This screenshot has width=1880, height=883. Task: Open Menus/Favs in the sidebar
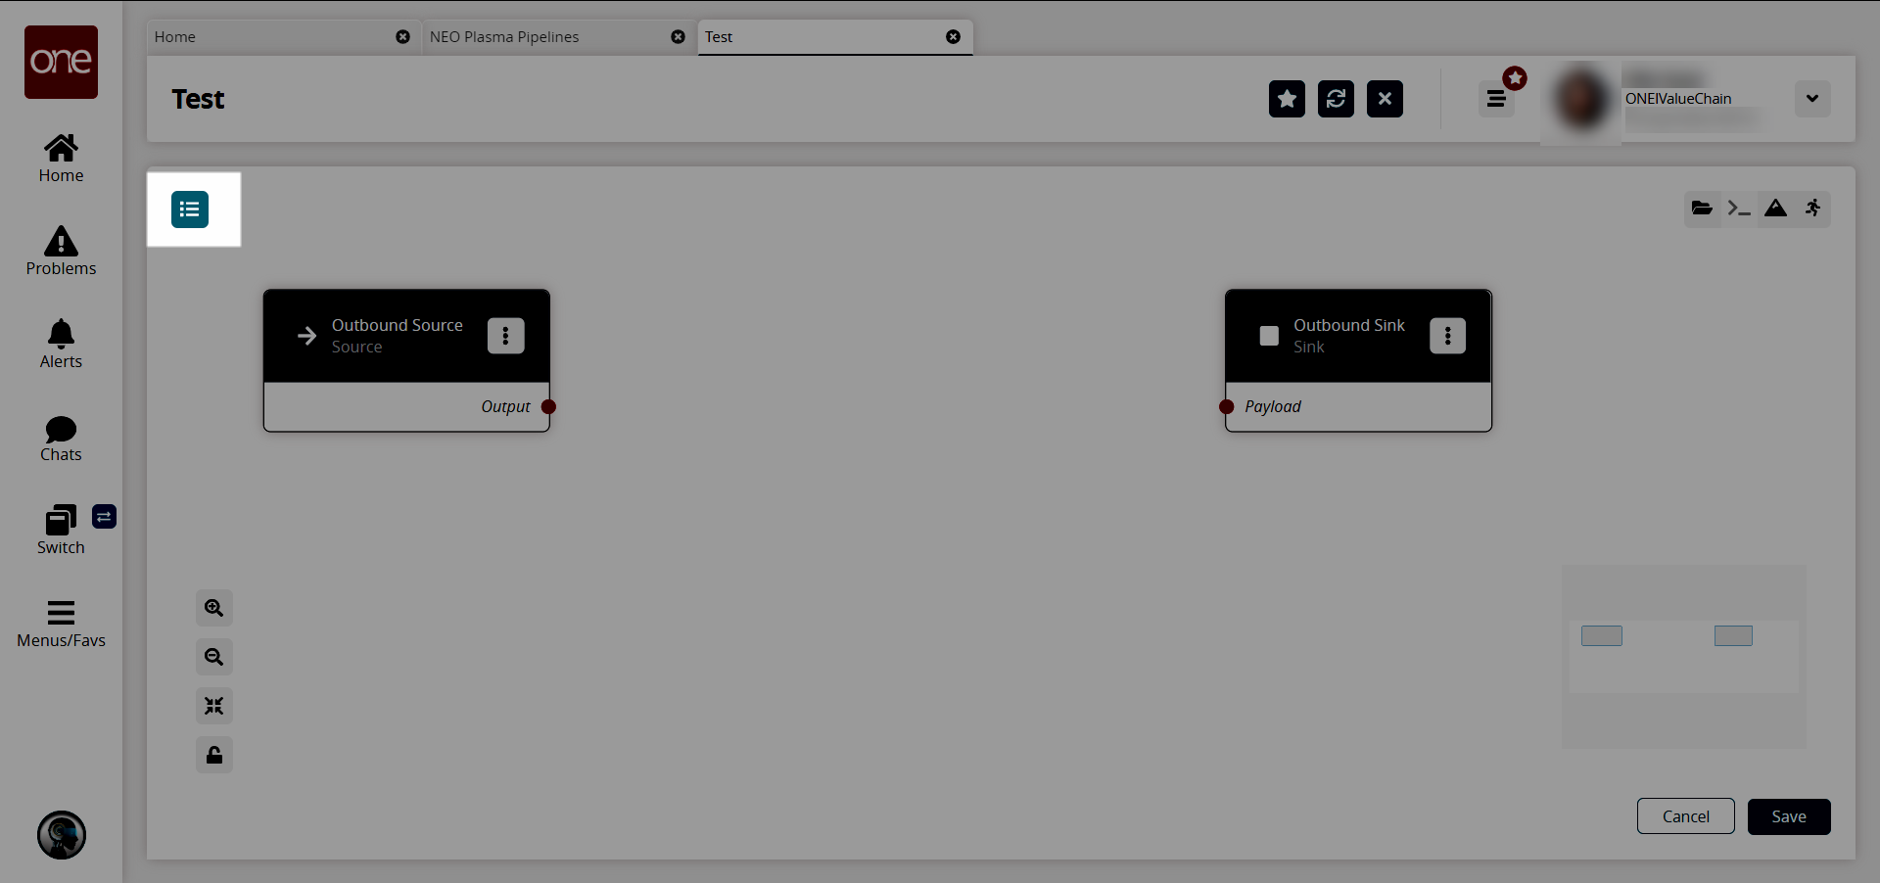61,624
